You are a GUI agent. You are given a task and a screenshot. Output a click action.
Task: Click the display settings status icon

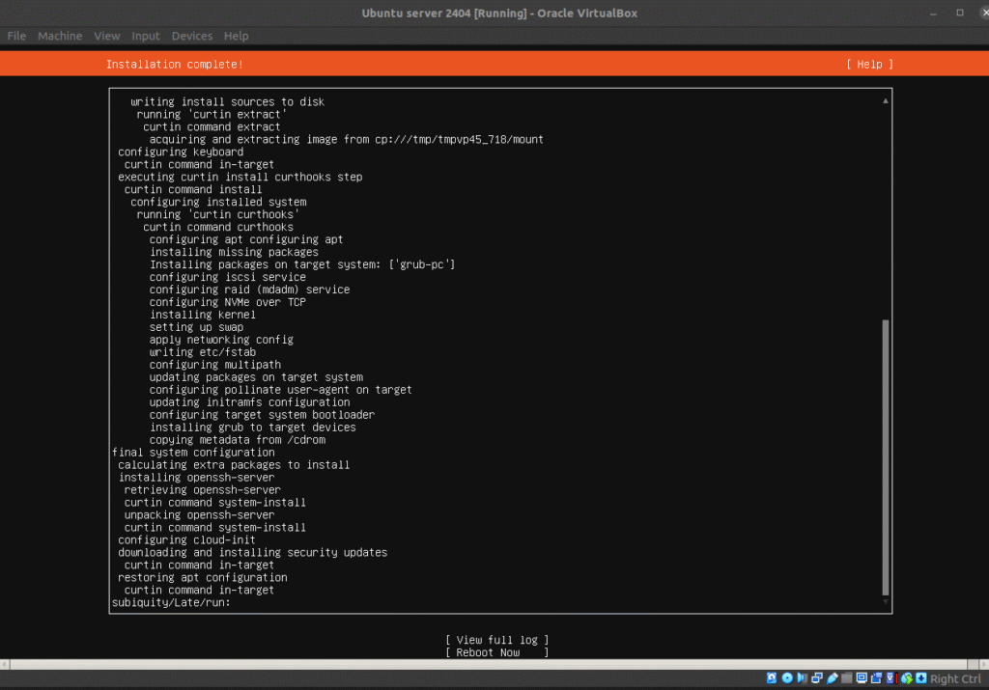click(x=862, y=678)
